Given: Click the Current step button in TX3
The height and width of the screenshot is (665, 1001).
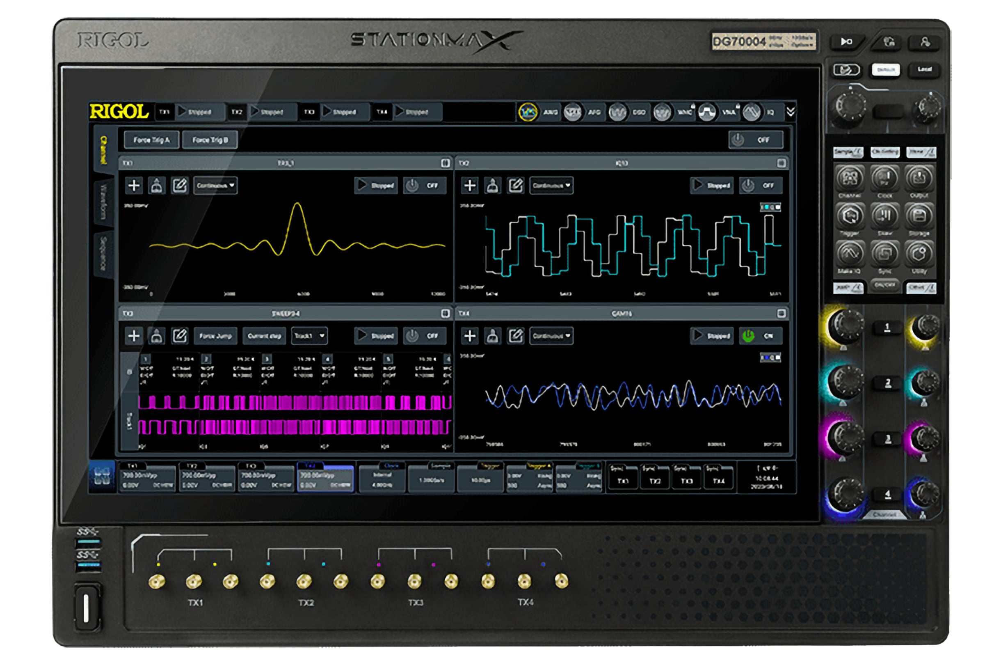Looking at the screenshot, I should pyautogui.click(x=264, y=336).
